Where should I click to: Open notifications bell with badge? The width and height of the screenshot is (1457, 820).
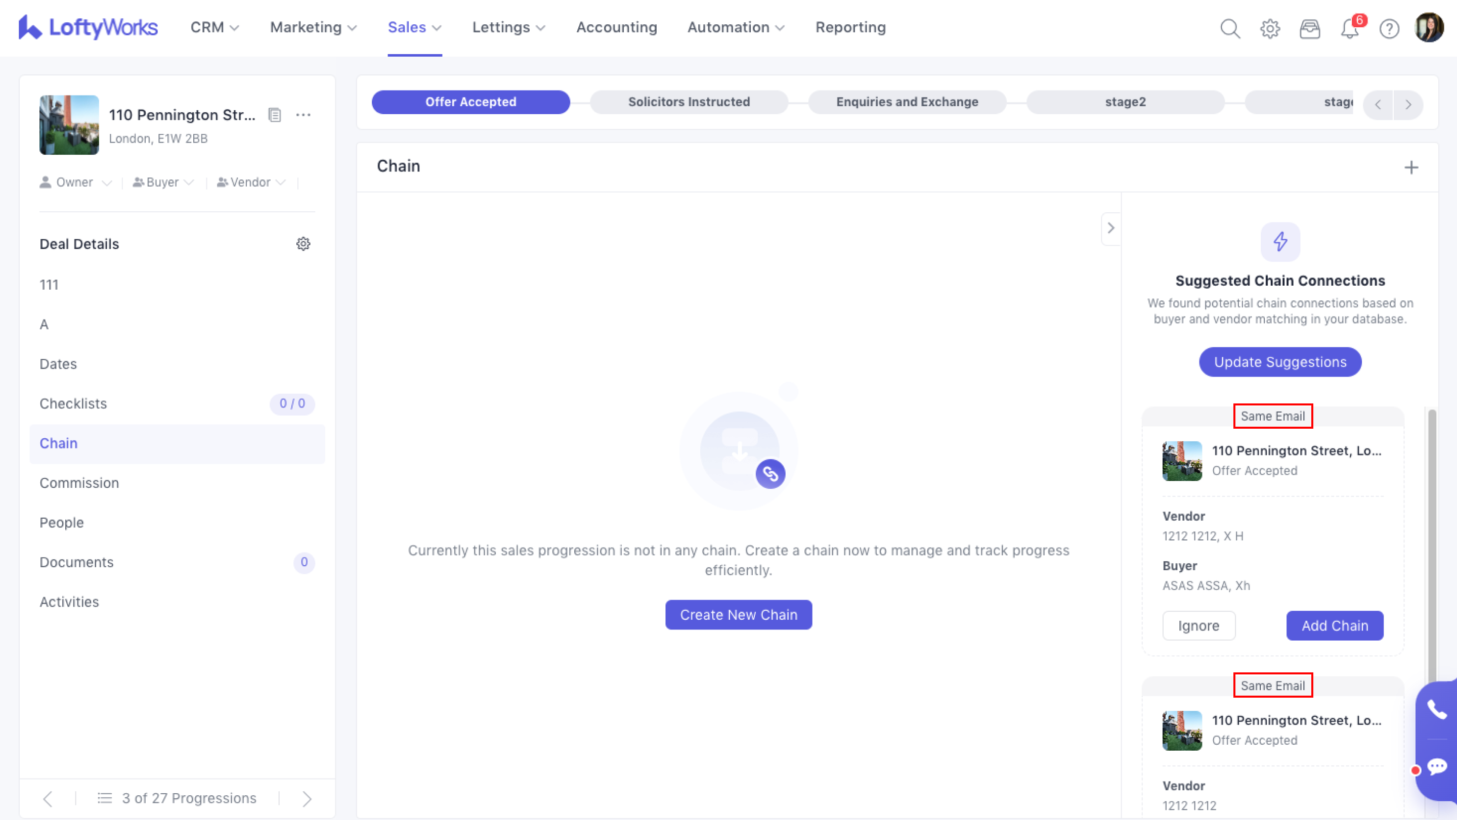coord(1350,28)
